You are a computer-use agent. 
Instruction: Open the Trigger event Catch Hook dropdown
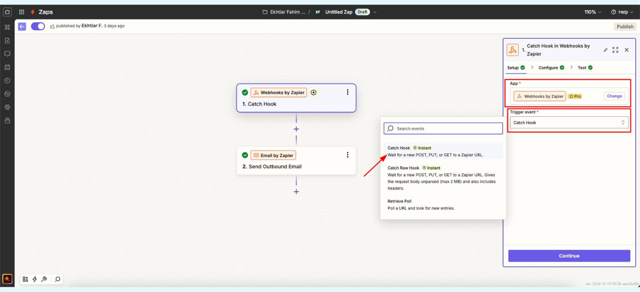(x=569, y=122)
